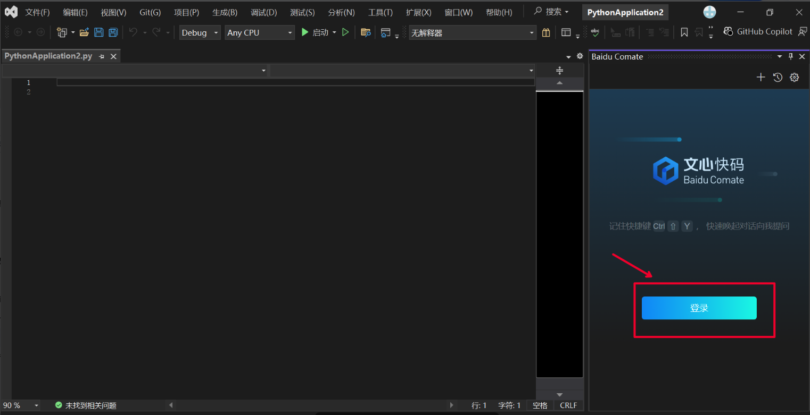Image resolution: width=810 pixels, height=415 pixels.
Task: Click the vertical scrollbar down arrow
Action: 559,395
